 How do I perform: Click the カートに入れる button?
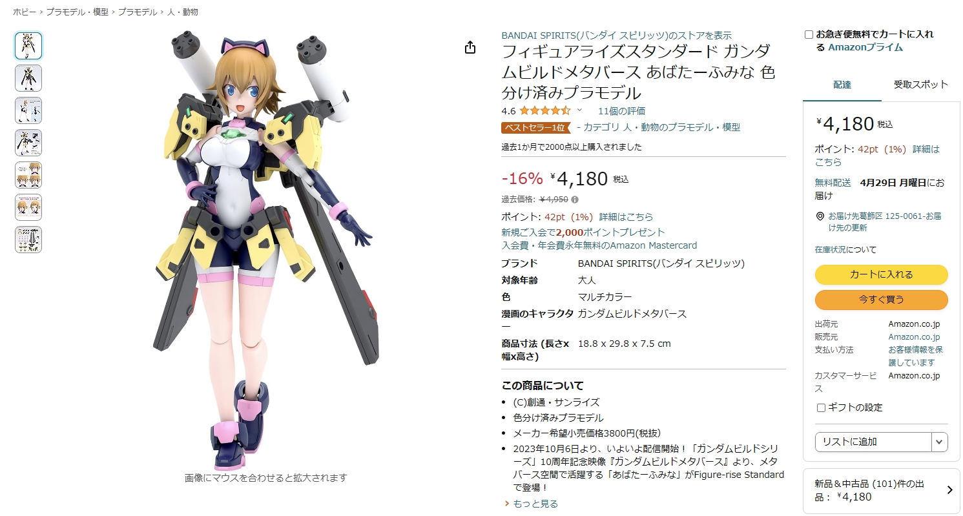point(881,274)
